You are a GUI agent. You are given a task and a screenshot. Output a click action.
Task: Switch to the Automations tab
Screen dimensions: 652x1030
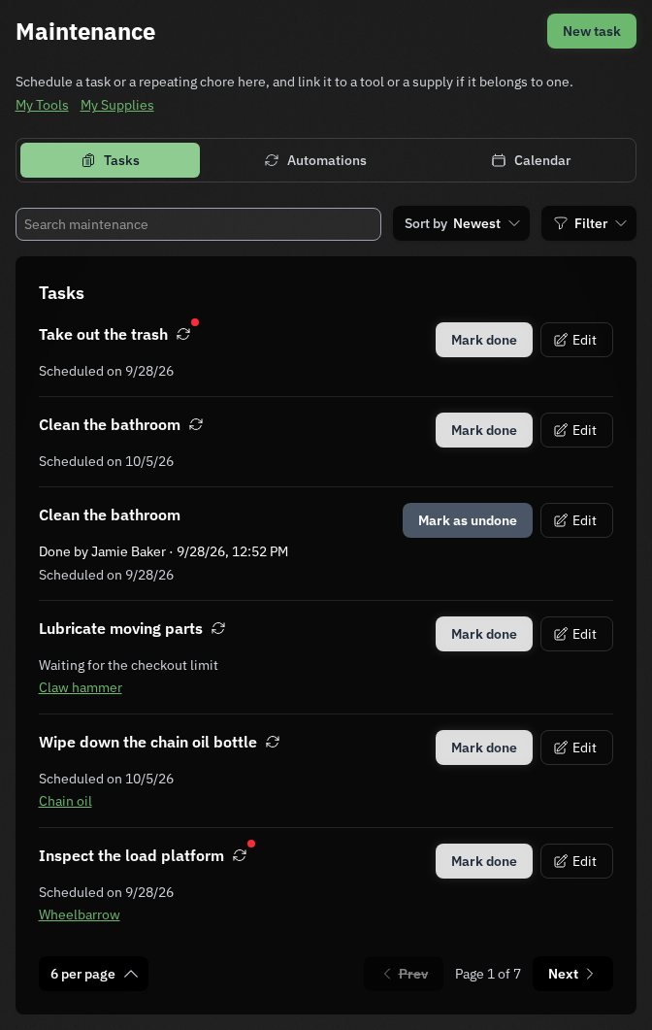coord(315,160)
